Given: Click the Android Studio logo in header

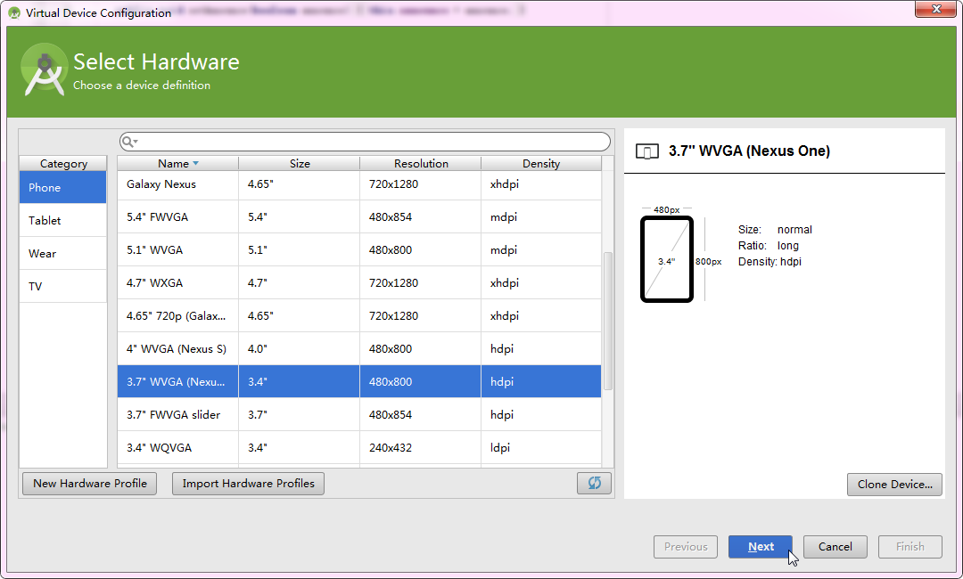Looking at the screenshot, I should tap(44, 69).
